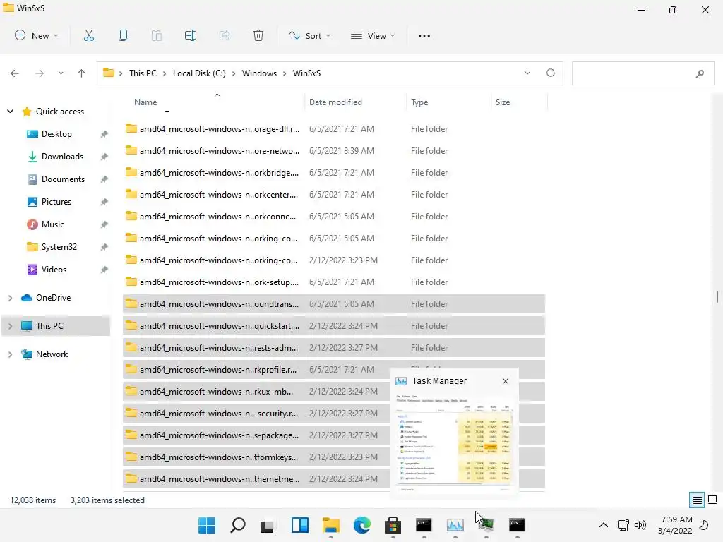Viewport: 723px width, 542px height.
Task: Select folder amd64_microsoft-windows-n..orkbridge...
Action: point(334,173)
